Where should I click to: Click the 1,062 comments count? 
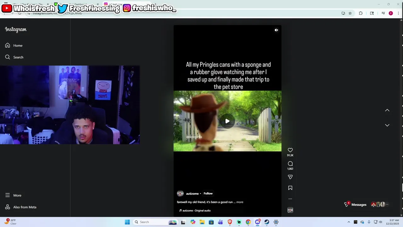[x=290, y=169]
